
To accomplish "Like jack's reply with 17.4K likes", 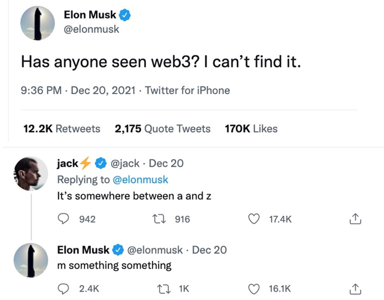I will 255,219.
